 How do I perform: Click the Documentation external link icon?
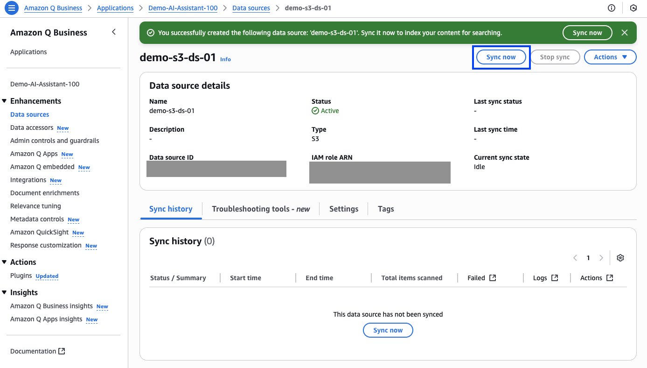pyautogui.click(x=62, y=351)
